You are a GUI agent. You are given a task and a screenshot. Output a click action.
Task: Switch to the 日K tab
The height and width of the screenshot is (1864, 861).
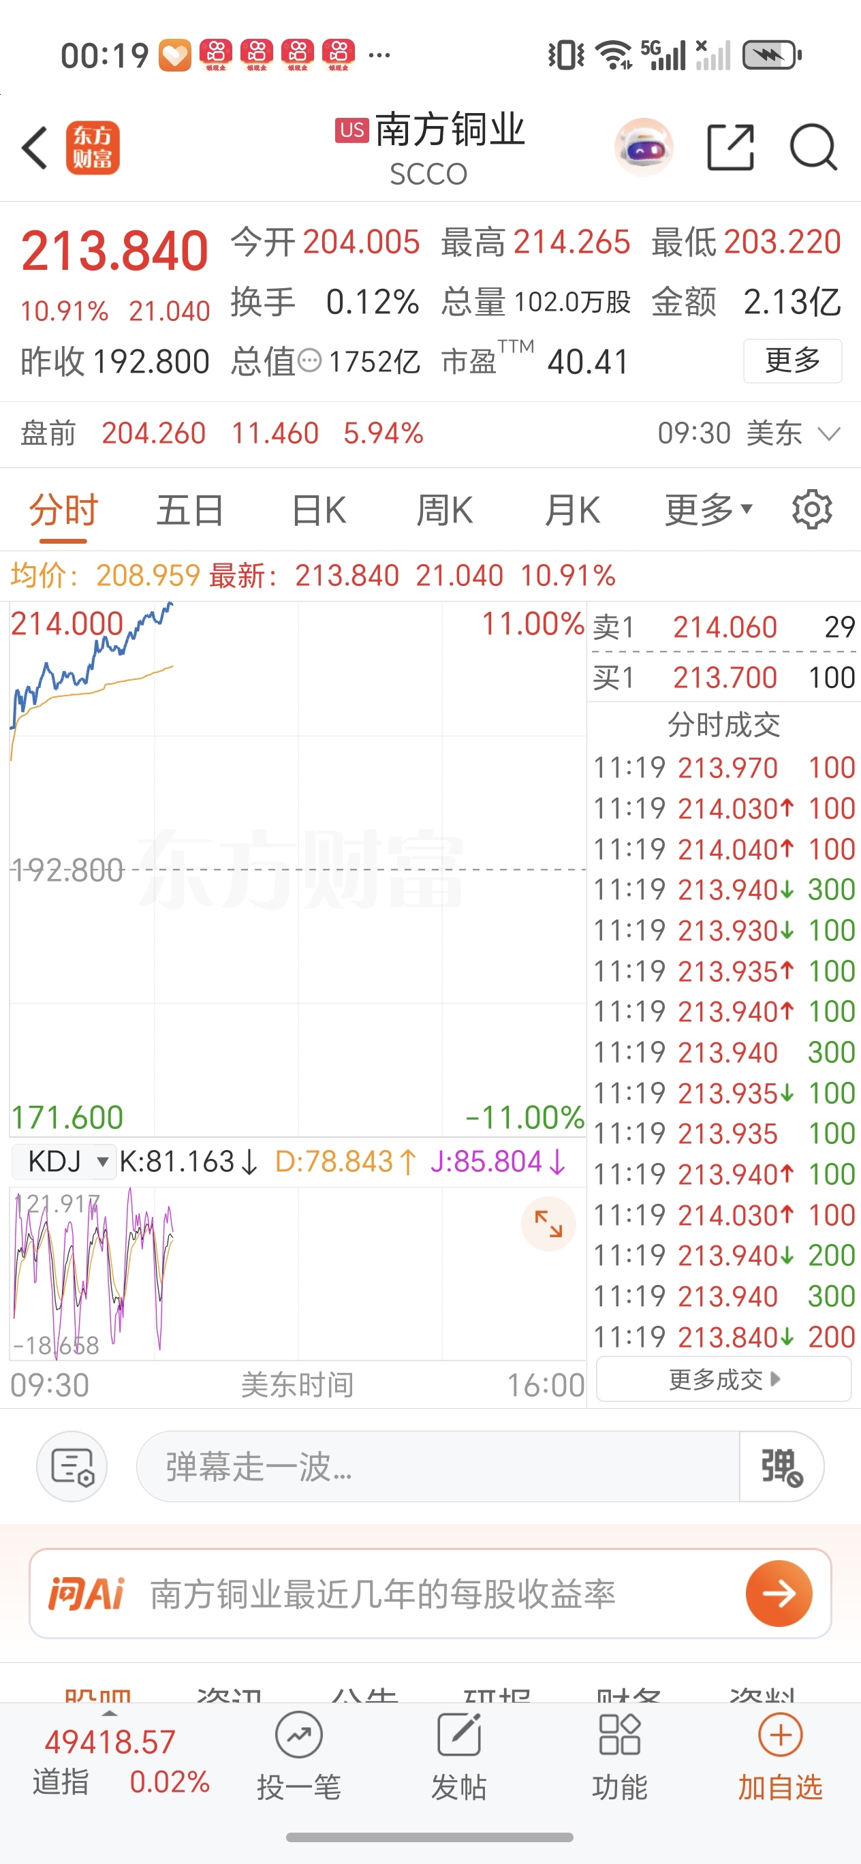coord(318,510)
